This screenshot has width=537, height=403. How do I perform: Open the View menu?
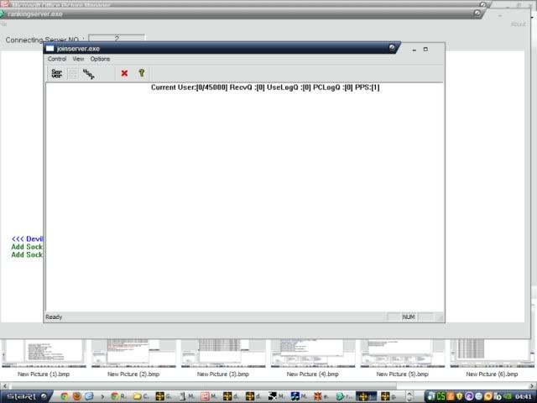(78, 59)
